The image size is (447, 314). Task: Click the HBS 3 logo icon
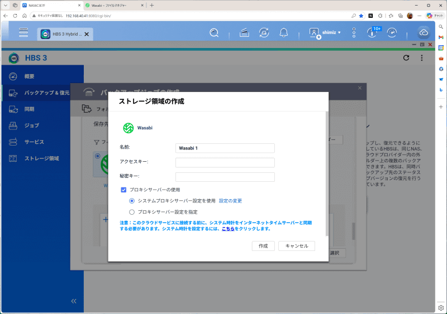coord(13,58)
